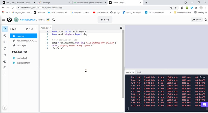Screen dimensions: 208x113
Task: Open the Unit tests checkmark icon
Action: (x=5, y=74)
